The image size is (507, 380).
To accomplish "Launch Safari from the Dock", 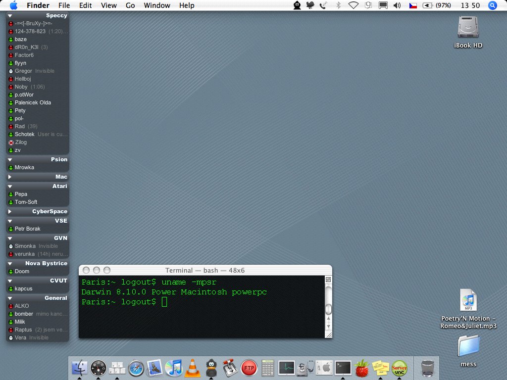I will point(136,368).
